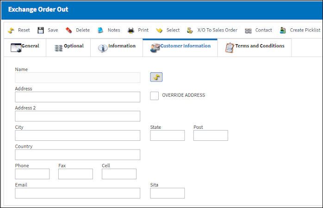Click the Delete eraser icon

(68, 30)
